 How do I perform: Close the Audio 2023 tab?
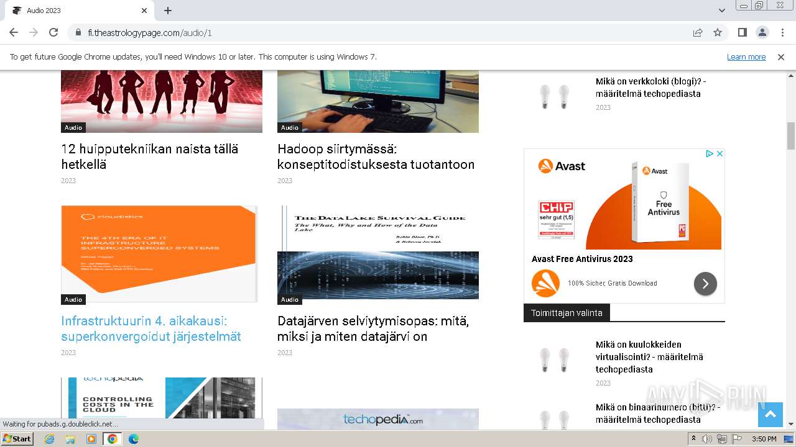click(x=144, y=11)
